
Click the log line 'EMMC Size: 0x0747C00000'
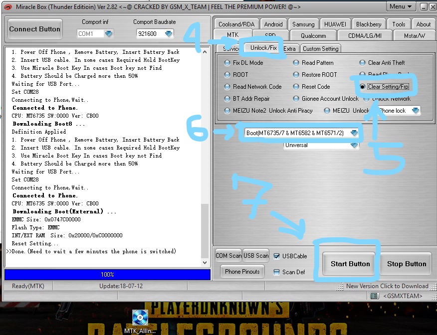46,219
